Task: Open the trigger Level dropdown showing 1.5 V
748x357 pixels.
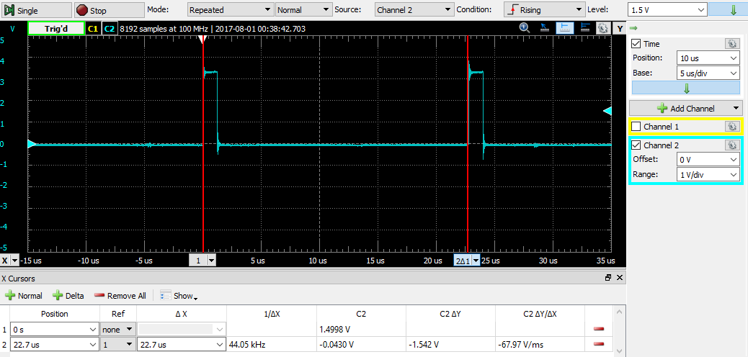Action: (x=667, y=9)
